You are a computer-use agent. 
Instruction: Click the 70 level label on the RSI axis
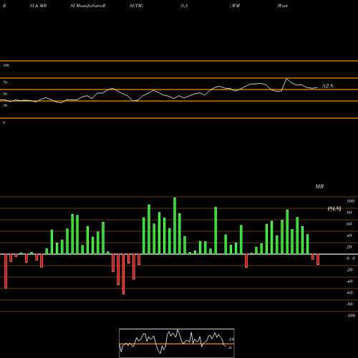[5, 82]
